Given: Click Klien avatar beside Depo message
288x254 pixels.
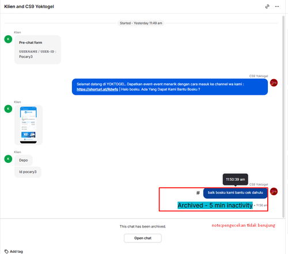Looking at the screenshot, I should pyautogui.click(x=8, y=159).
